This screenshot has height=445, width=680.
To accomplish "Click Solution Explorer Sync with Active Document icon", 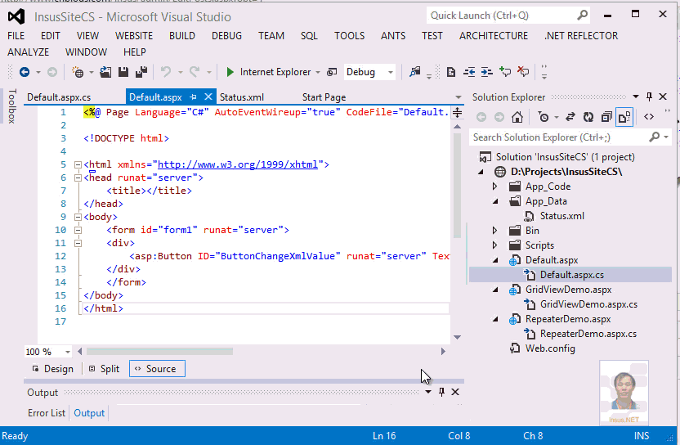I will (x=570, y=117).
